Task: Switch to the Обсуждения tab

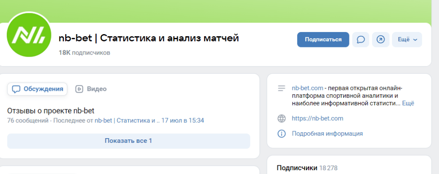Action: point(37,89)
